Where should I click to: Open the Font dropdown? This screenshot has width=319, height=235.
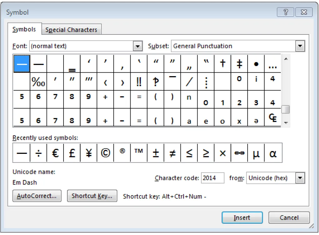point(138,46)
